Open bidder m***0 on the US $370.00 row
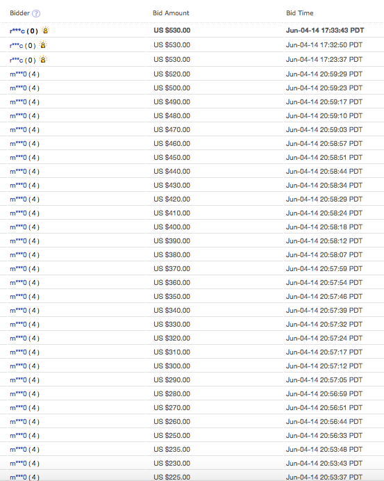This screenshot has width=384, height=481. (18, 269)
